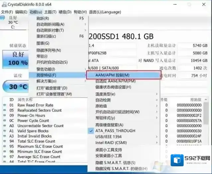
Task: Click status dot beside Power Cycle Count
Action: point(5,121)
